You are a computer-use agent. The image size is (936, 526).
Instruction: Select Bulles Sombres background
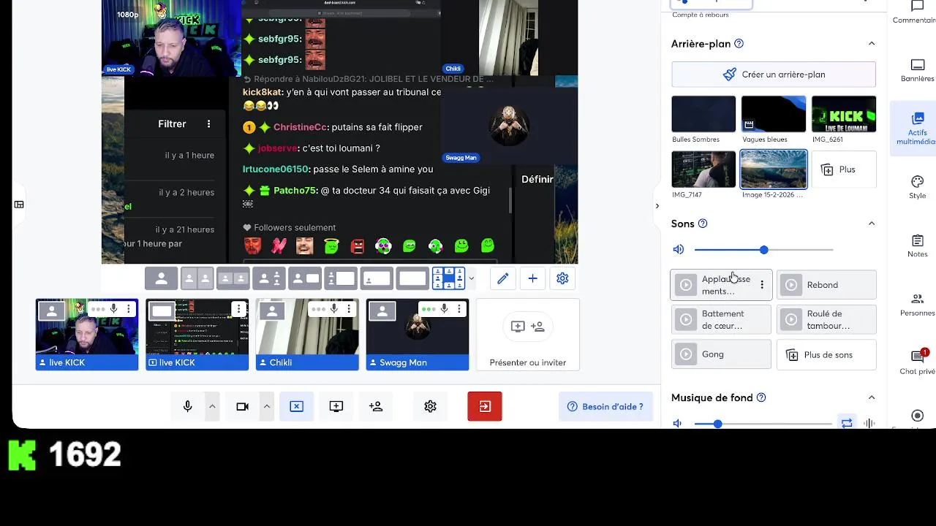(703, 114)
